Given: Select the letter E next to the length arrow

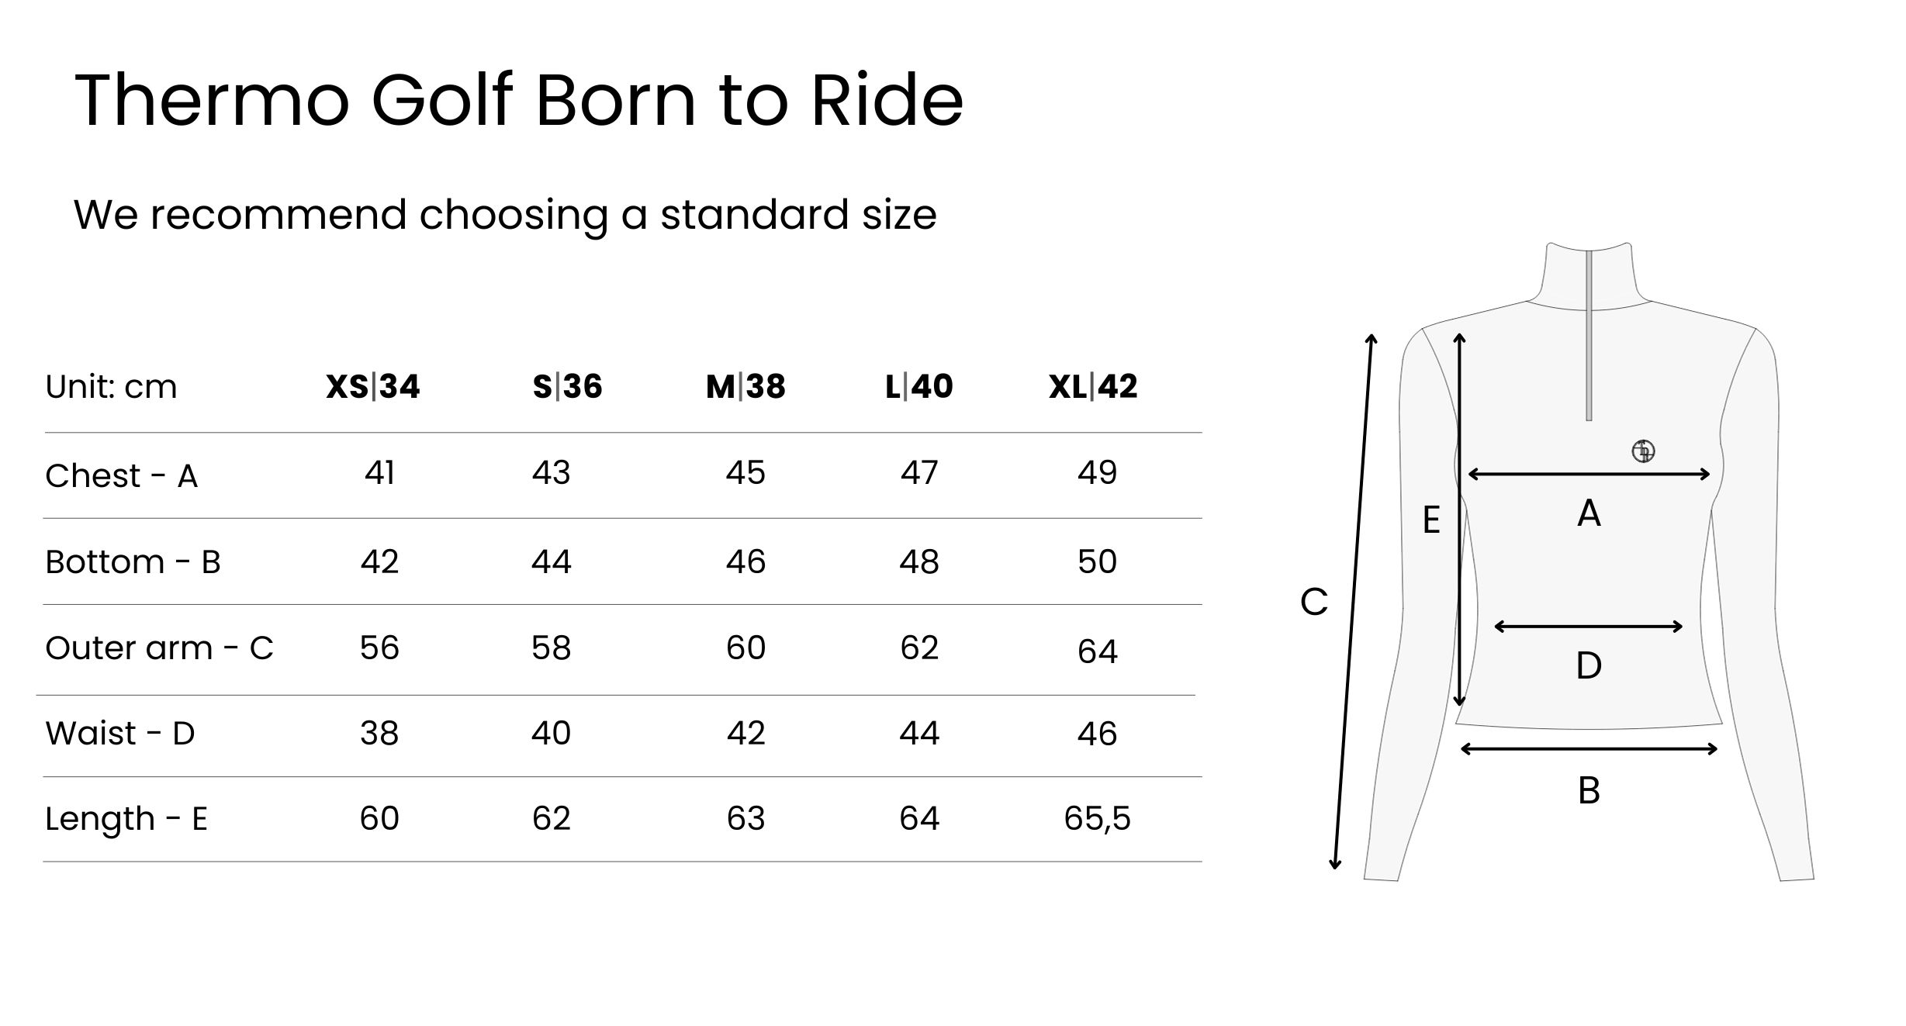Looking at the screenshot, I should pos(1431,520).
